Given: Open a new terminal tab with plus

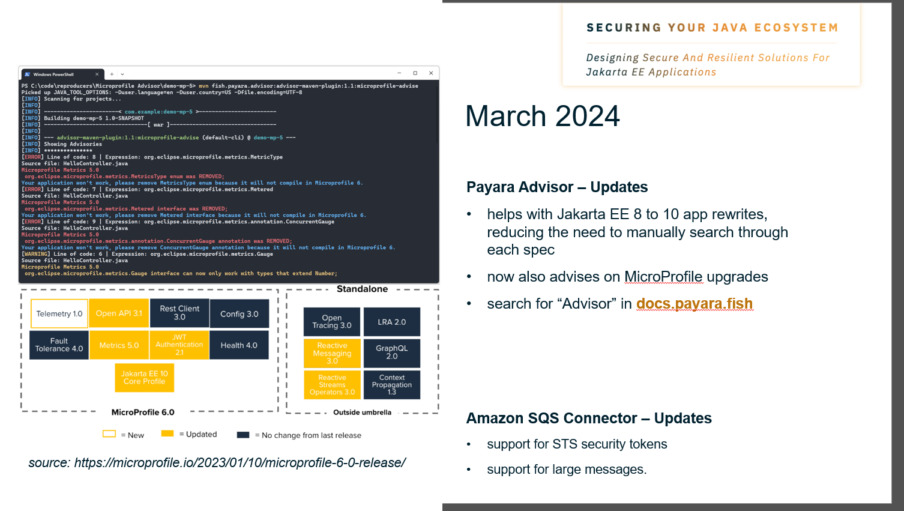Looking at the screenshot, I should [x=112, y=74].
